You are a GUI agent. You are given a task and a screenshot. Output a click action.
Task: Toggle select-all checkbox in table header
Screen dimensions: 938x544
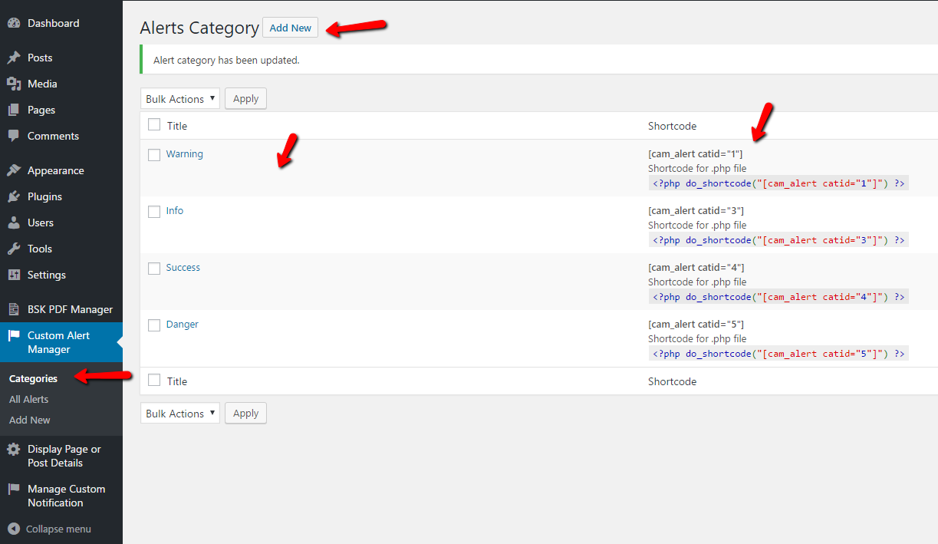click(154, 124)
